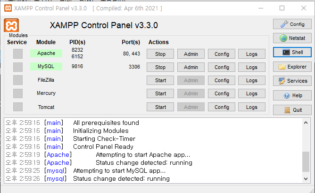Screen dimensions: 315x193
Task: Open Apache Config menu
Action: (x=222, y=54)
